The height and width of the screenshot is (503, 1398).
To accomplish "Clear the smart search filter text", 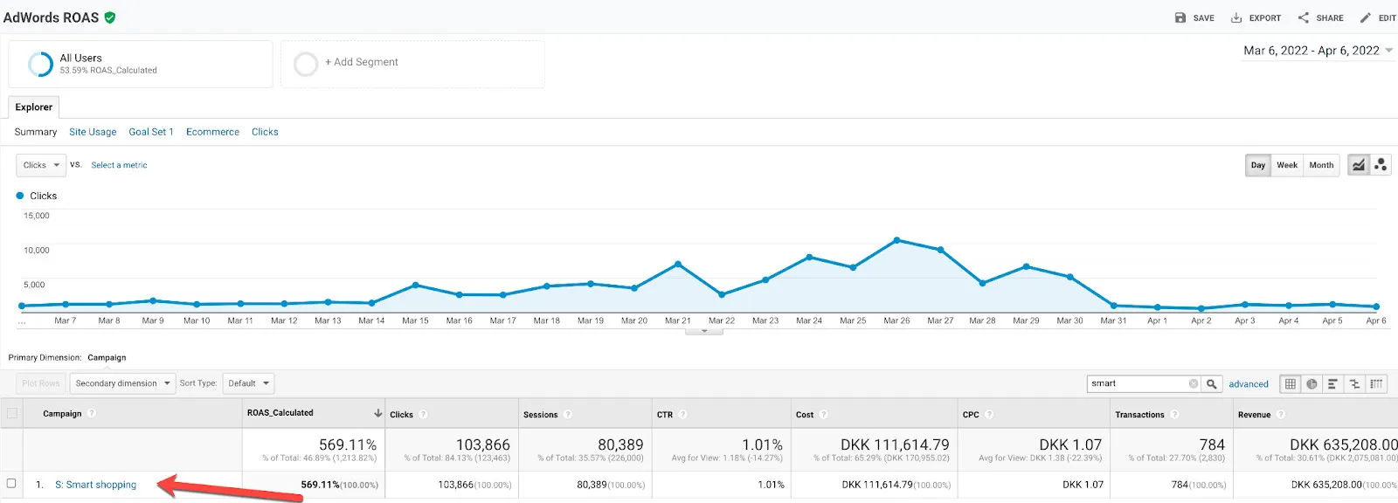I will click(1194, 384).
